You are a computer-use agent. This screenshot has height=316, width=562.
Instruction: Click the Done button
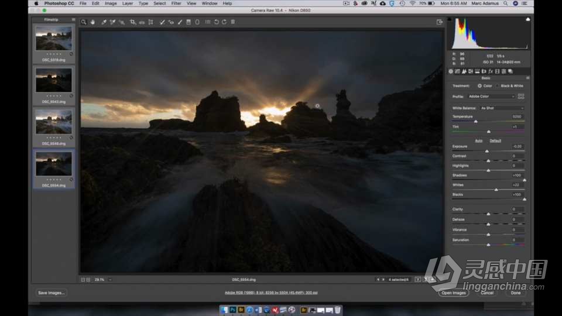coord(515,293)
